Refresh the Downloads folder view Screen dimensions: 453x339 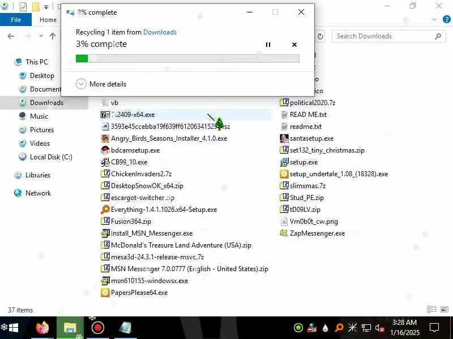[320, 36]
